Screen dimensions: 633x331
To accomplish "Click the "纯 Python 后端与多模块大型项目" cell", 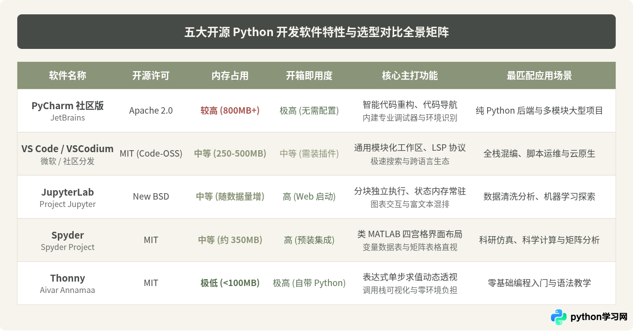I will coord(540,111).
